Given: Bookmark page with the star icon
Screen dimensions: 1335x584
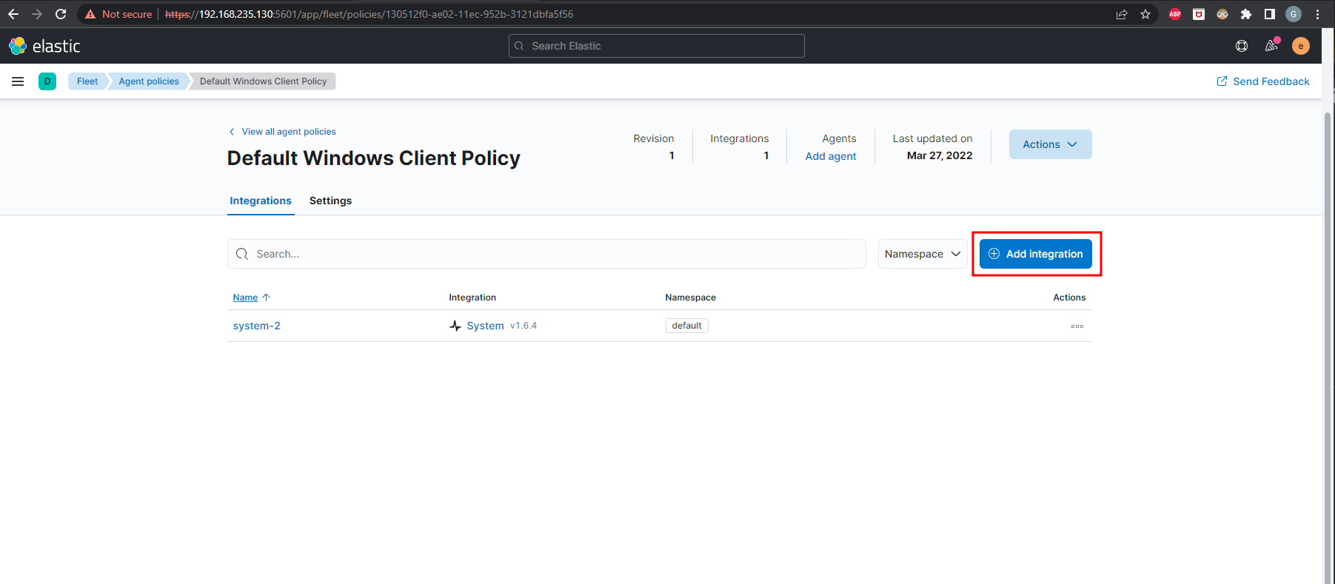Looking at the screenshot, I should click(x=1145, y=14).
